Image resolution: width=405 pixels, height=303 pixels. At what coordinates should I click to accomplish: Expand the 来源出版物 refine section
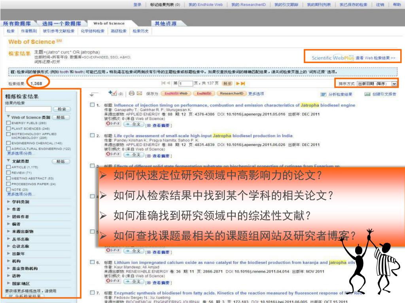click(9, 231)
